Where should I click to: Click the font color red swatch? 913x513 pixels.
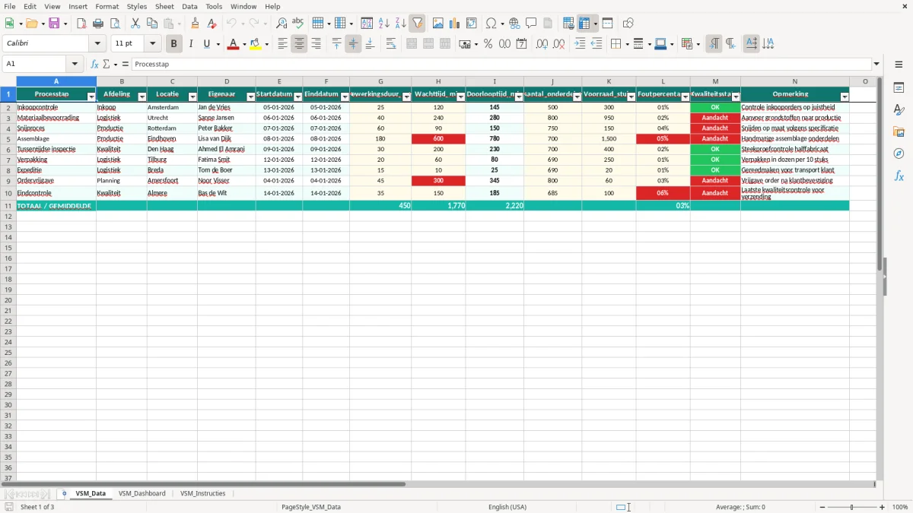coord(233,44)
